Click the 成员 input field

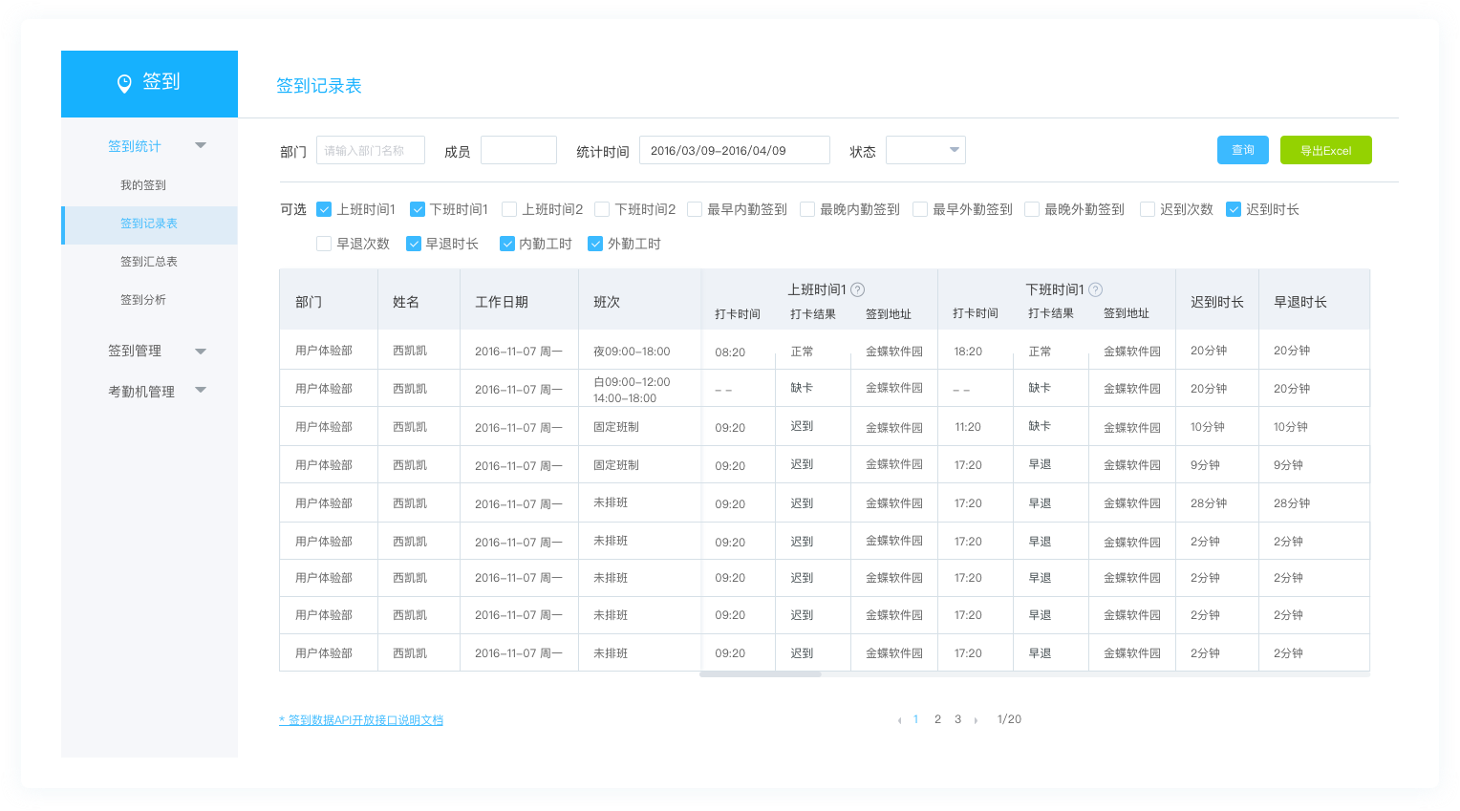pos(519,150)
